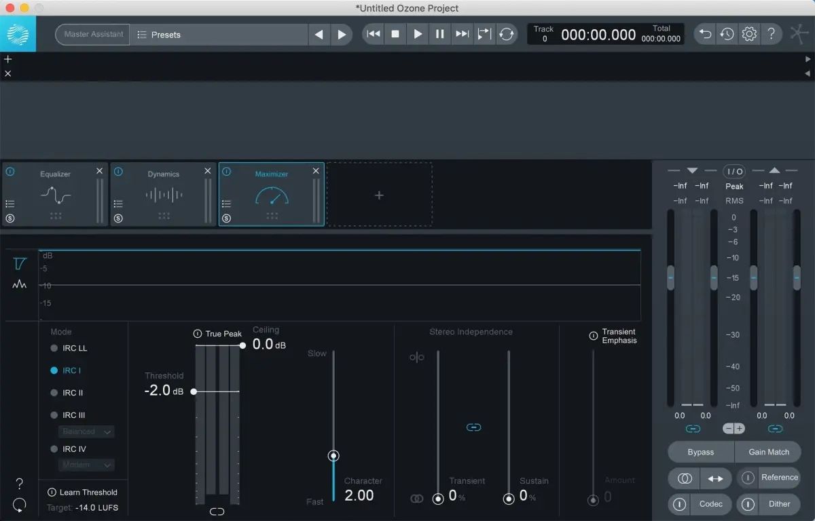This screenshot has height=521, width=815.
Task: Click the Master Assistant button
Action: click(x=92, y=35)
